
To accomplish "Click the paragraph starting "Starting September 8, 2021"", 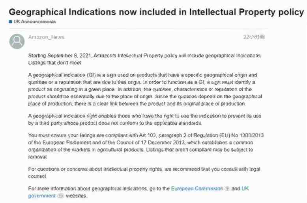I will [x=145, y=59].
